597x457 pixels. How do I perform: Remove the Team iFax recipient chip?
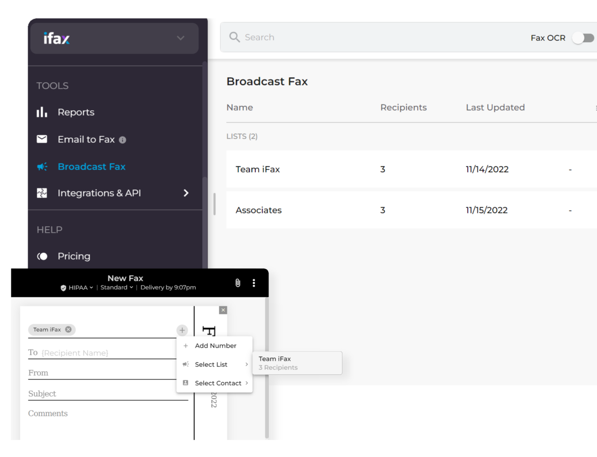coord(68,329)
